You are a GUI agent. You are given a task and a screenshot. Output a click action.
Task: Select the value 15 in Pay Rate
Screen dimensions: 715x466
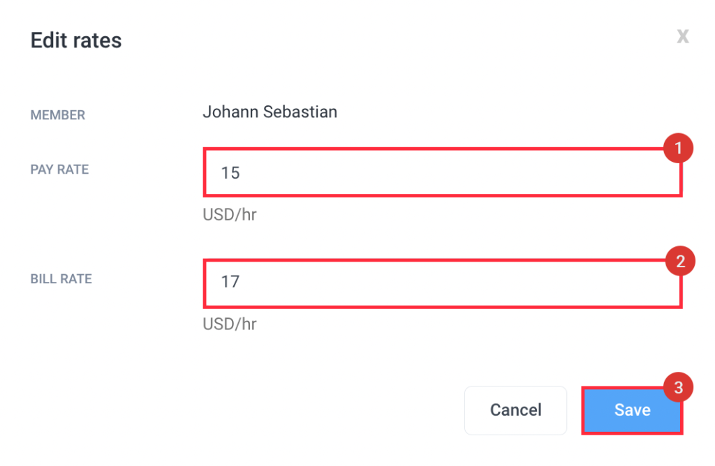coord(230,172)
